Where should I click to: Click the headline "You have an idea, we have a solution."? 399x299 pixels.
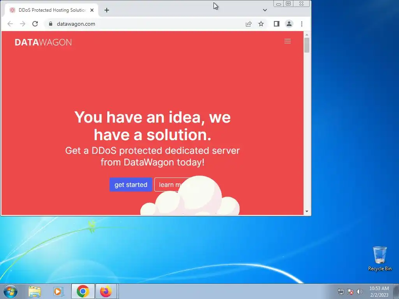pos(152,126)
